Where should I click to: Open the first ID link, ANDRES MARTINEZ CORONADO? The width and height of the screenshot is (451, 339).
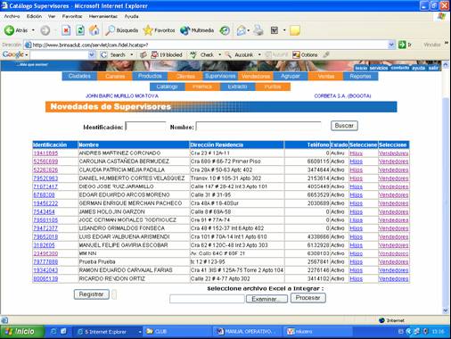pos(45,153)
